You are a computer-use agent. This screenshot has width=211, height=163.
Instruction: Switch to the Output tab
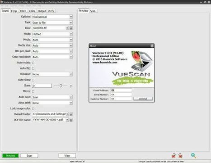click(42, 11)
